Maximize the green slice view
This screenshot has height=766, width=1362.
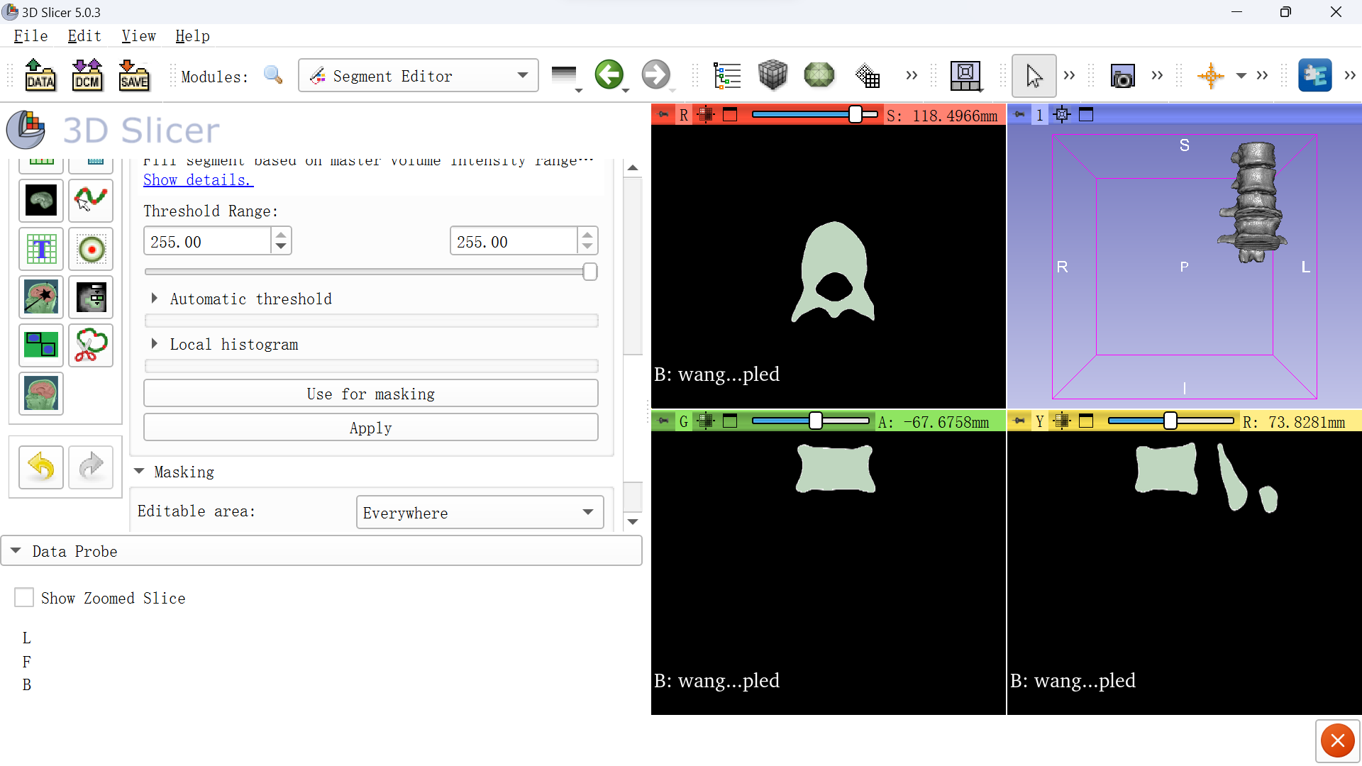coord(730,421)
